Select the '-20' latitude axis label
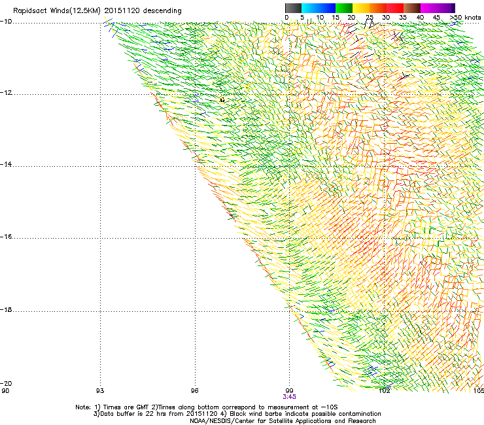Viewport: 484px width, 425px height. (6, 383)
